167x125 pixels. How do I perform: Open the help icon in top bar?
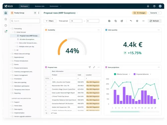click(x=154, y=6)
